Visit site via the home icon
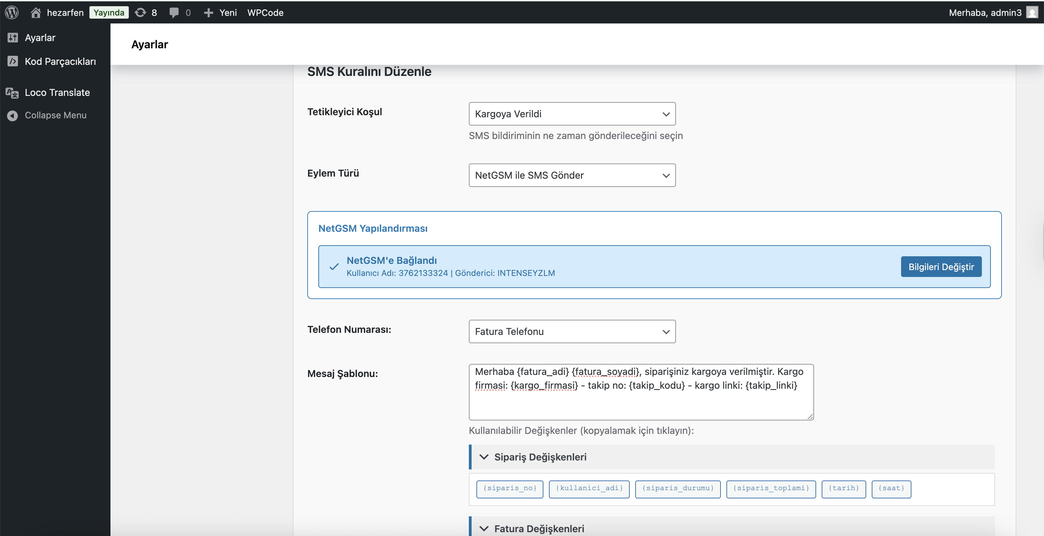This screenshot has width=1044, height=536. [36, 12]
